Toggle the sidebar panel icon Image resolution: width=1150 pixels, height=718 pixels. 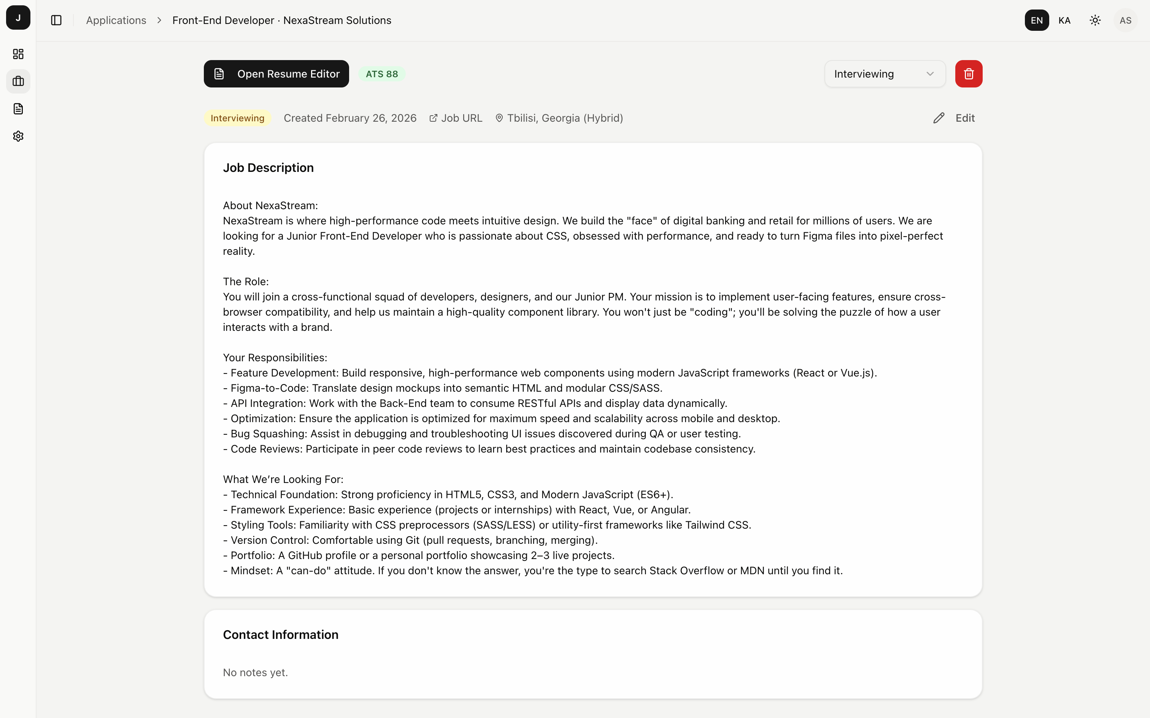click(57, 21)
